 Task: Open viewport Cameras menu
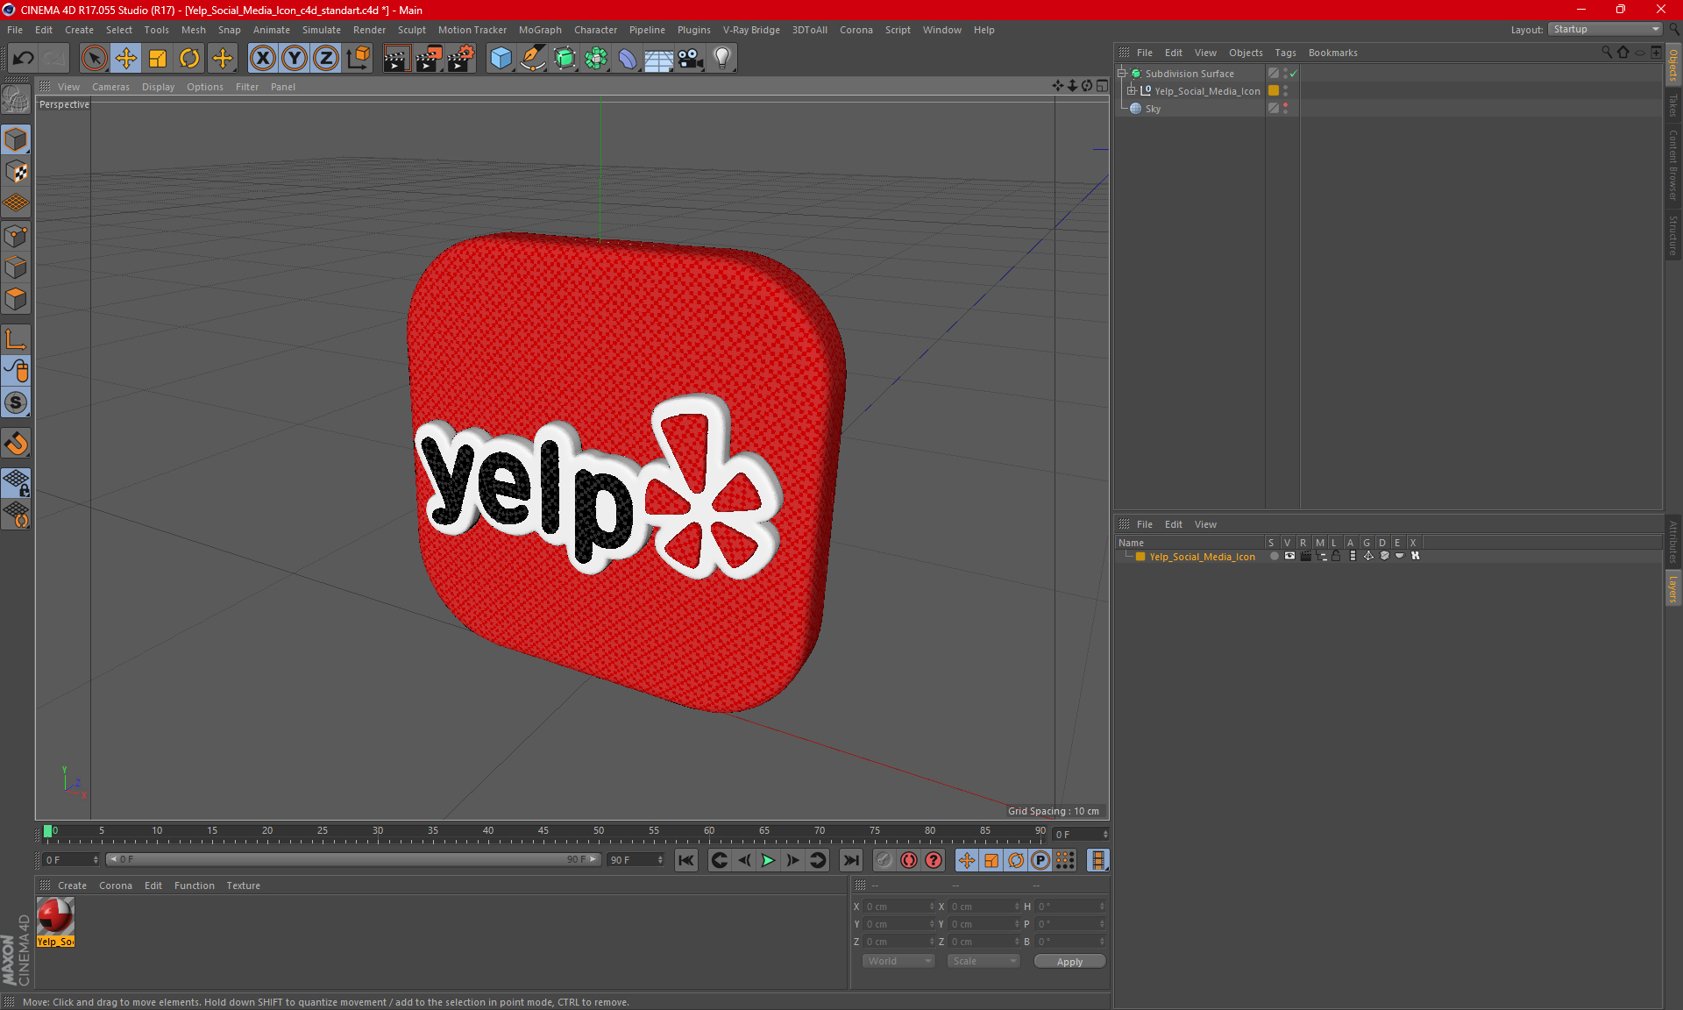pos(110,87)
